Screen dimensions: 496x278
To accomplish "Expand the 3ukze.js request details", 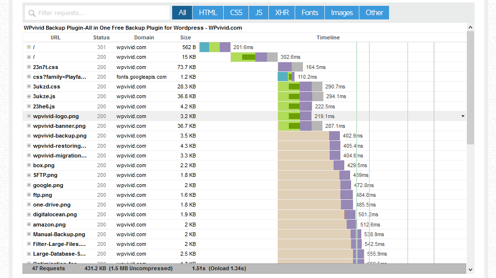I will pos(29,97).
